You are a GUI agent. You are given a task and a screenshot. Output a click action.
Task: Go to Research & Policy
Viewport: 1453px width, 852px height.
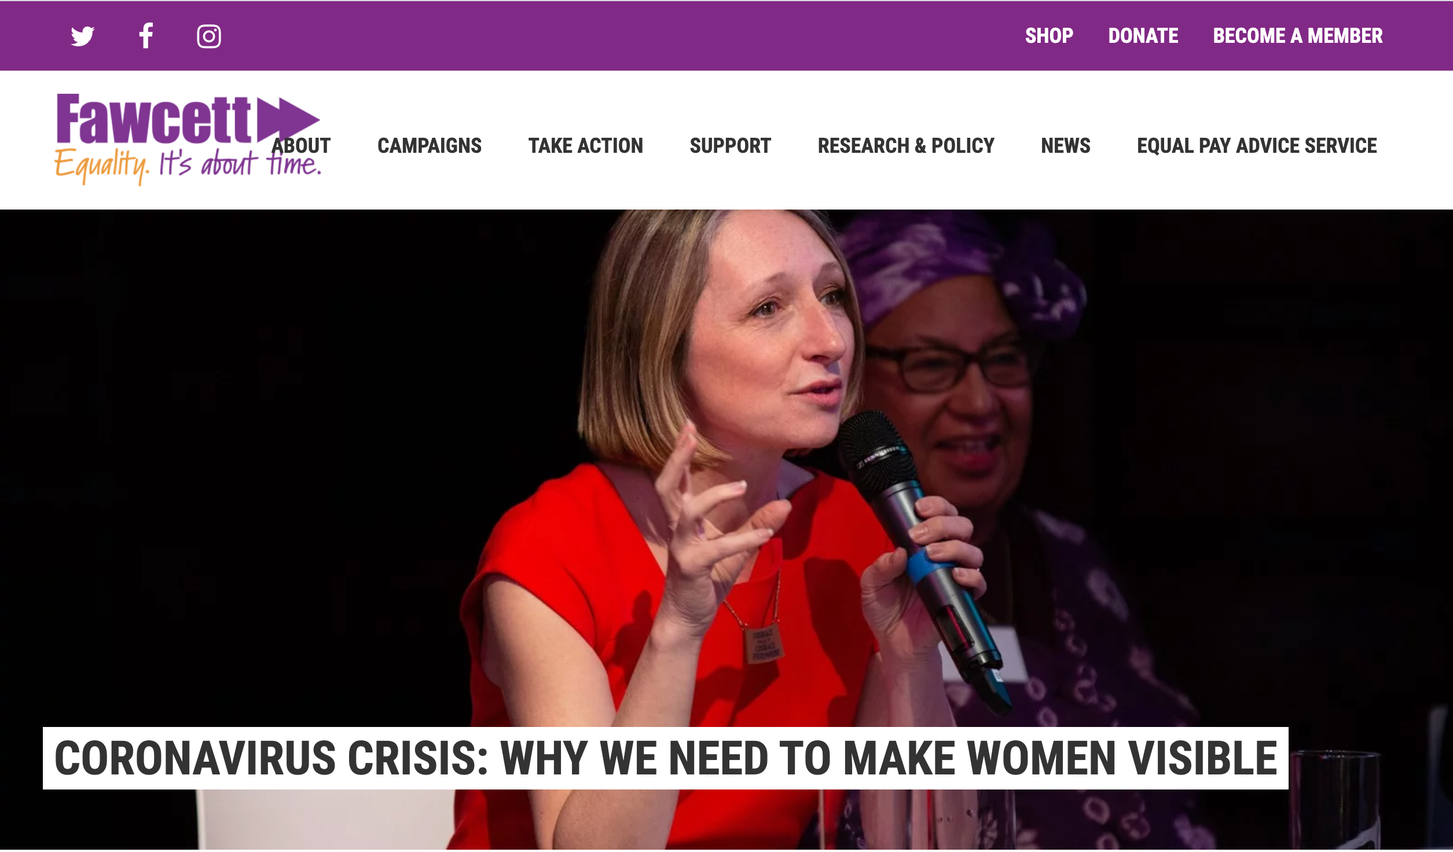[x=906, y=146]
